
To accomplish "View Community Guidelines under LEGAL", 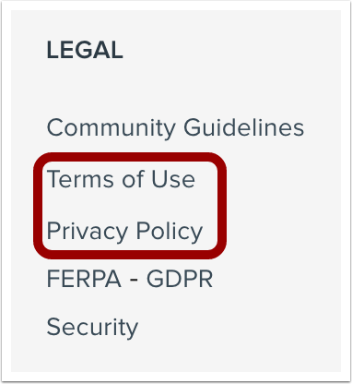I will [x=175, y=127].
